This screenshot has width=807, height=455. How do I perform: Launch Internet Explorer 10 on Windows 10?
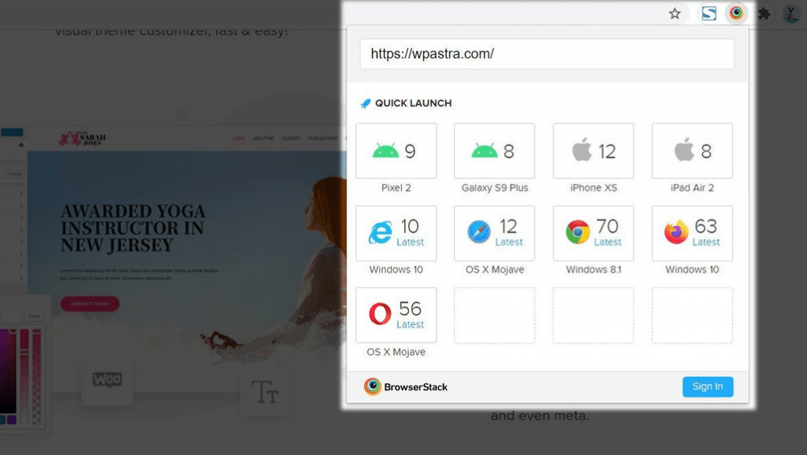(396, 233)
